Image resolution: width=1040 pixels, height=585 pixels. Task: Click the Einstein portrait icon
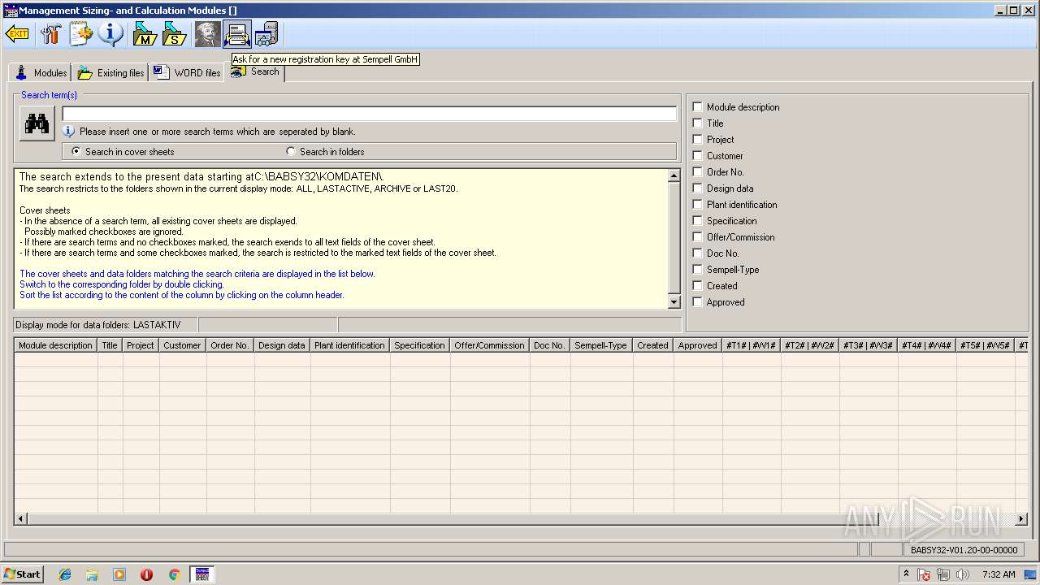pos(208,34)
